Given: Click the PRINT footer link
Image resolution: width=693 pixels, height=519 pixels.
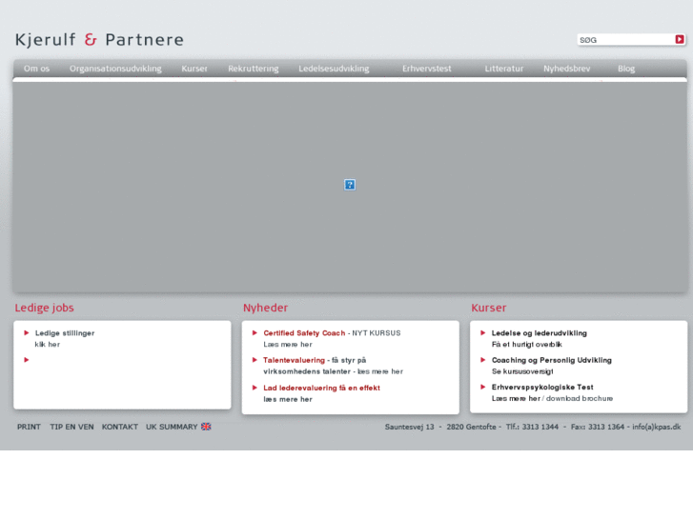Looking at the screenshot, I should [x=29, y=427].
